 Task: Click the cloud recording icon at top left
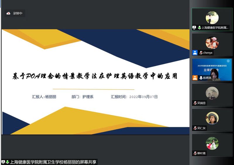pos(8,13)
